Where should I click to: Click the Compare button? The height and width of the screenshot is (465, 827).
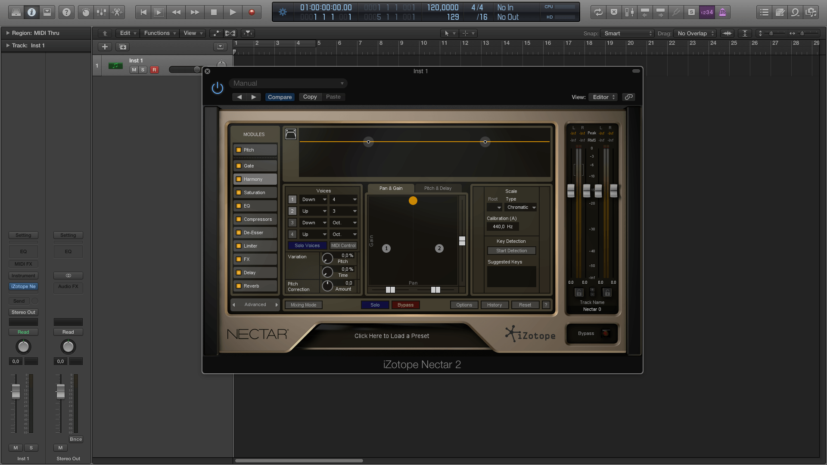pos(280,97)
